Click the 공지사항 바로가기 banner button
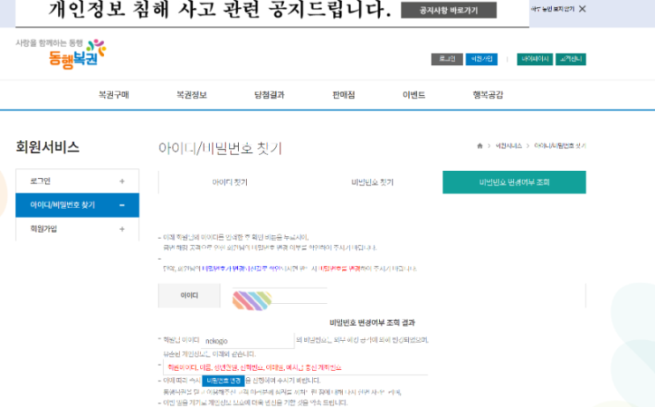 [x=449, y=10]
